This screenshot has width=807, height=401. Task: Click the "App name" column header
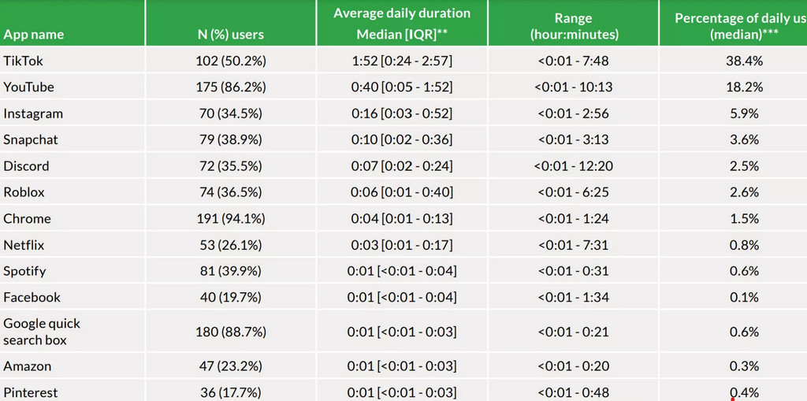(x=34, y=35)
